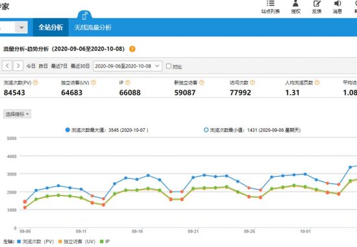Expand the 选择指标 metric selector

[17, 114]
